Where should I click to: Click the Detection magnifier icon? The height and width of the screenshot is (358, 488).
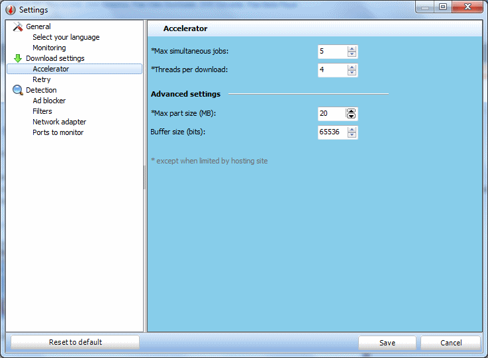click(18, 90)
